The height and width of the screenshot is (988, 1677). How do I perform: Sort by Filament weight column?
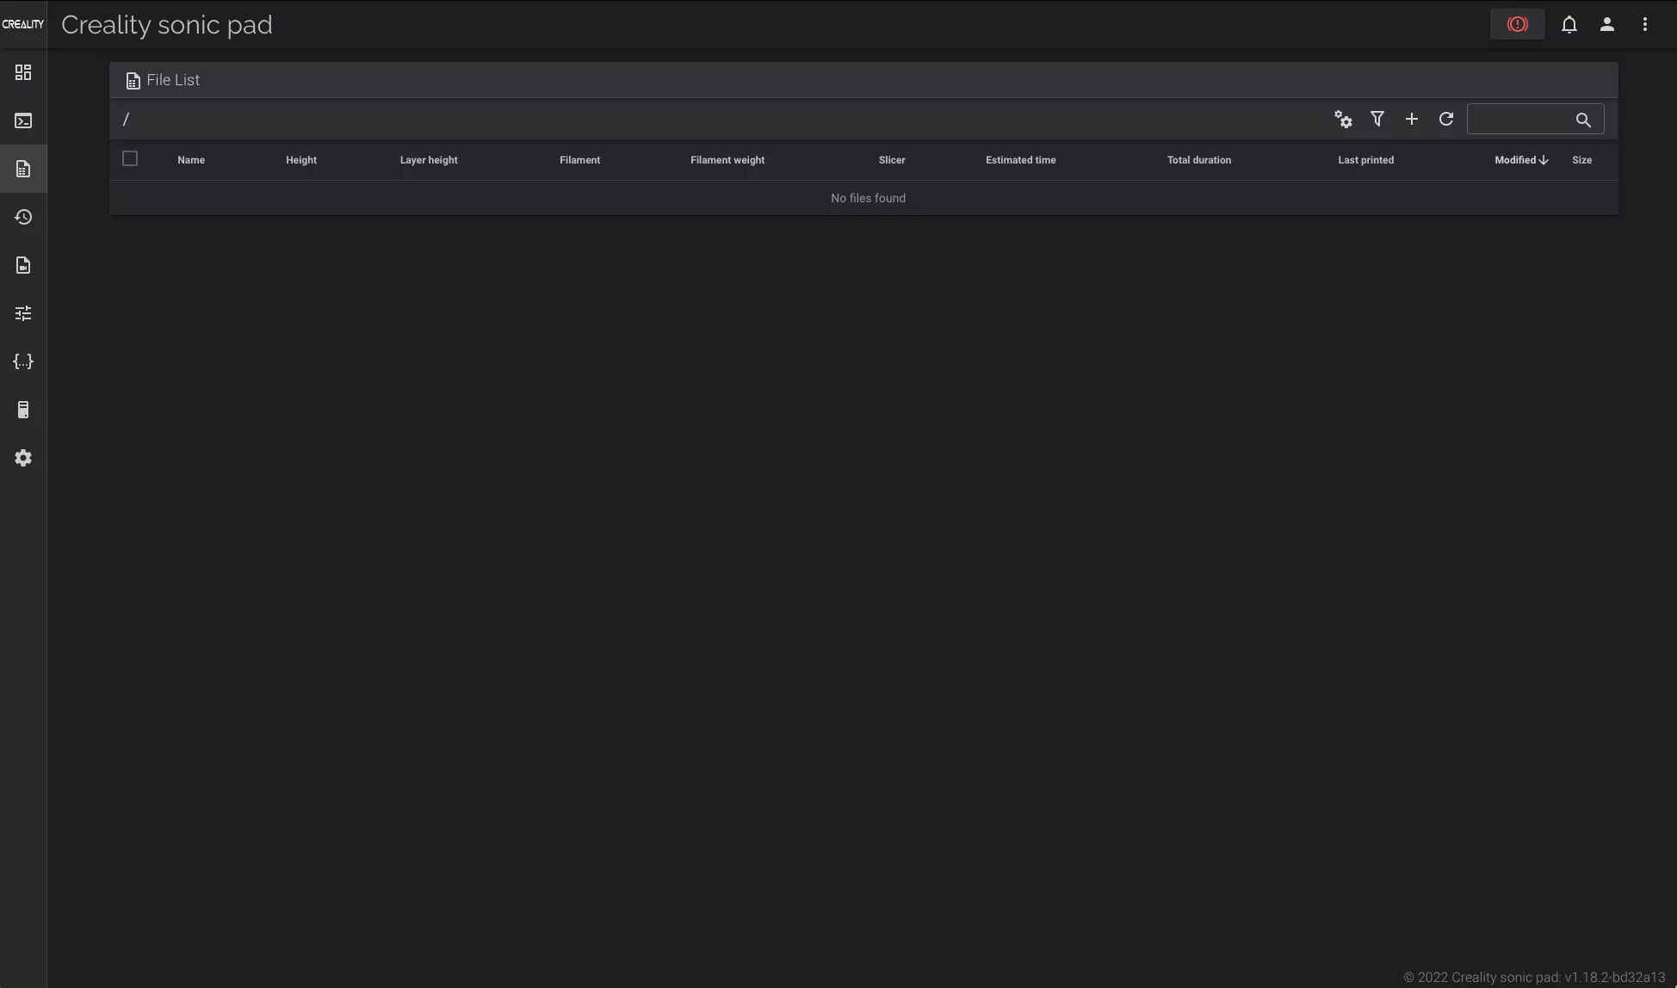click(727, 160)
